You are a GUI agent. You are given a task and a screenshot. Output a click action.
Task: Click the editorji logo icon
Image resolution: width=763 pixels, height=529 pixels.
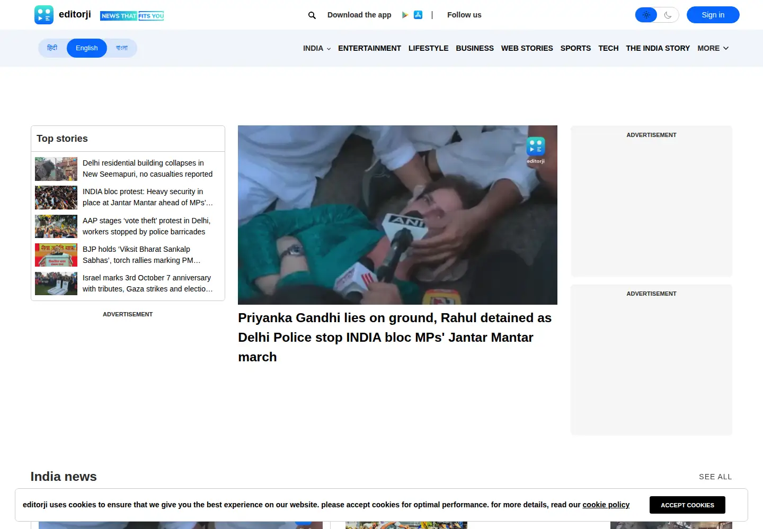pos(43,15)
